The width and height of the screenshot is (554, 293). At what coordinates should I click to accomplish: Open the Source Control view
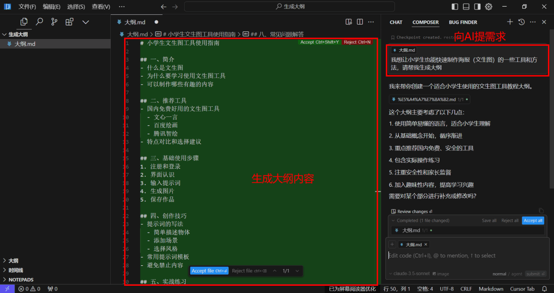click(54, 22)
